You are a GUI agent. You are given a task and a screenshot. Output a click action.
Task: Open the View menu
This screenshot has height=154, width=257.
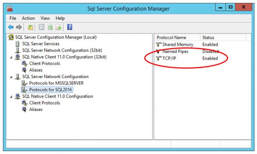[45, 18]
